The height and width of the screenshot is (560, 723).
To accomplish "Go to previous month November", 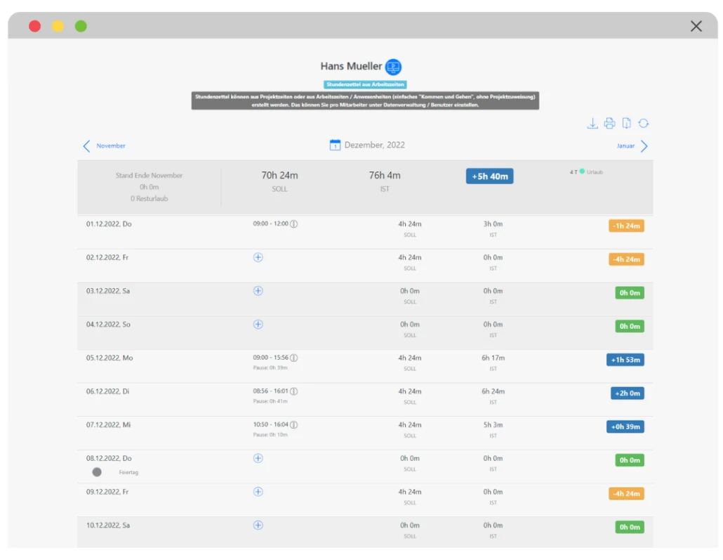I will (x=111, y=146).
